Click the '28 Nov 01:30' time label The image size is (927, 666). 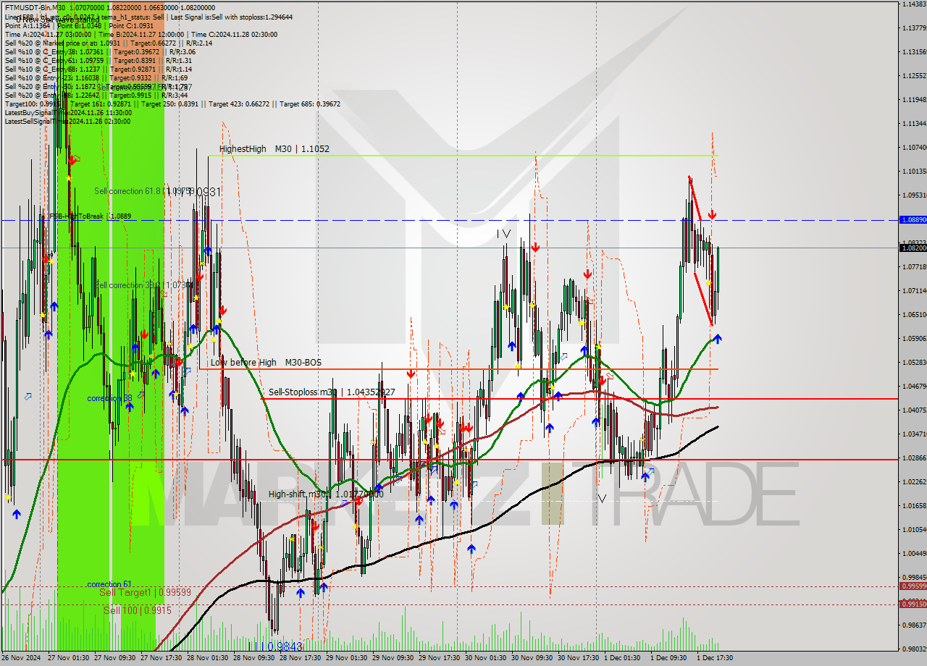(x=206, y=658)
